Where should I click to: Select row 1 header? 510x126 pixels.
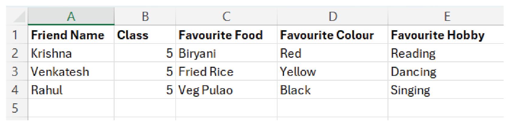(x=15, y=35)
